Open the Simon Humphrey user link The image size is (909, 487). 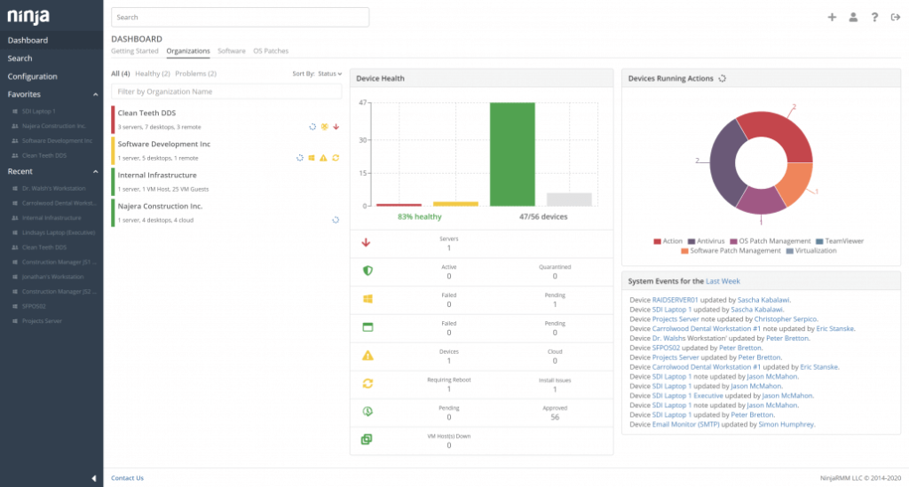coord(786,424)
